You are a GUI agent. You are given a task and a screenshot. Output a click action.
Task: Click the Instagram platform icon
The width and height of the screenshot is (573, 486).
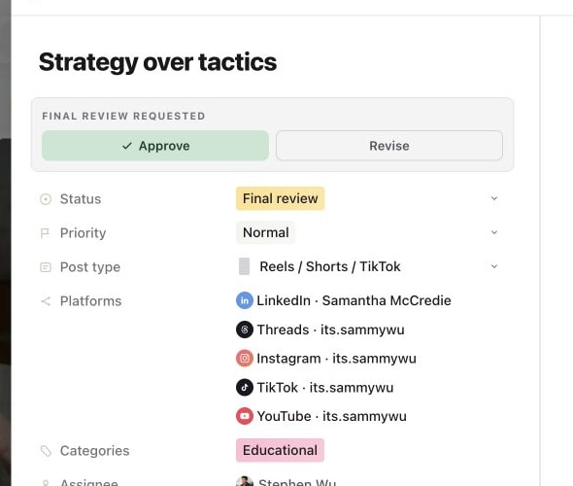(x=245, y=359)
